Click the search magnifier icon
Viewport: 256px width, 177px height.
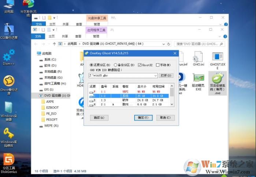click(x=221, y=44)
